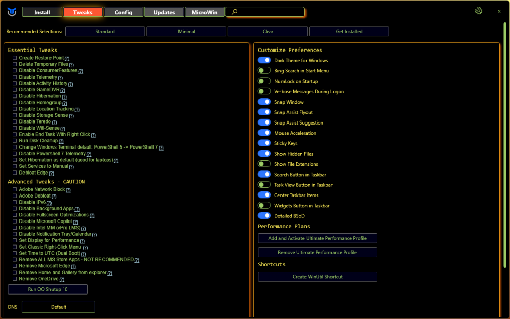
Task: Toggle the Detailed BSoD switch
Action: pyautogui.click(x=264, y=216)
